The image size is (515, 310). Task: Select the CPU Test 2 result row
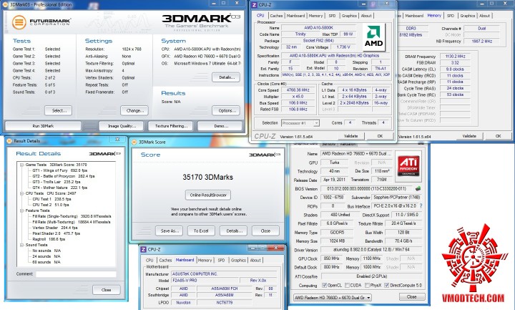pos(51,205)
